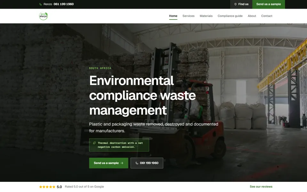The image size is (307, 192).
Task: Click the leaf icon in thermal destruction badge
Action: [x=94, y=143]
